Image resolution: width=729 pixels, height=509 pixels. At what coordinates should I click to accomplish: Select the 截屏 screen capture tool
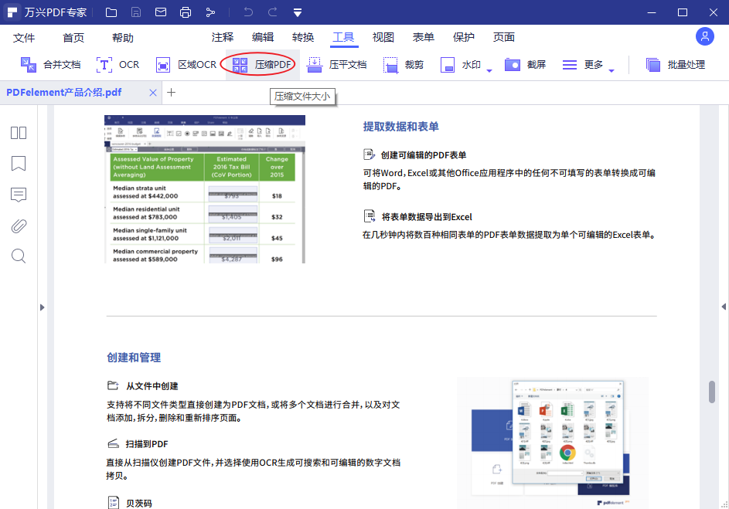coord(524,65)
